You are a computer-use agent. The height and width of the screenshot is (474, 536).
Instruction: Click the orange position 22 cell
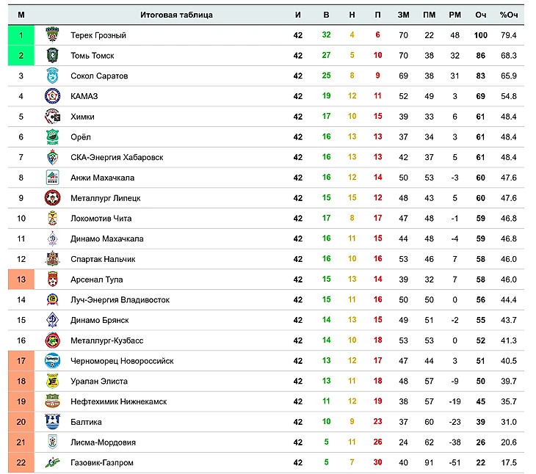coord(21,462)
